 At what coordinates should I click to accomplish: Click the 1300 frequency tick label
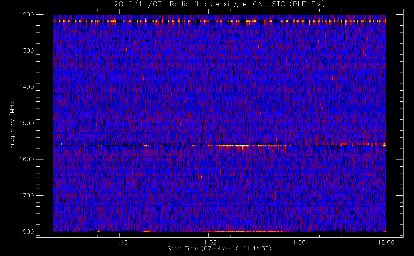pos(27,51)
